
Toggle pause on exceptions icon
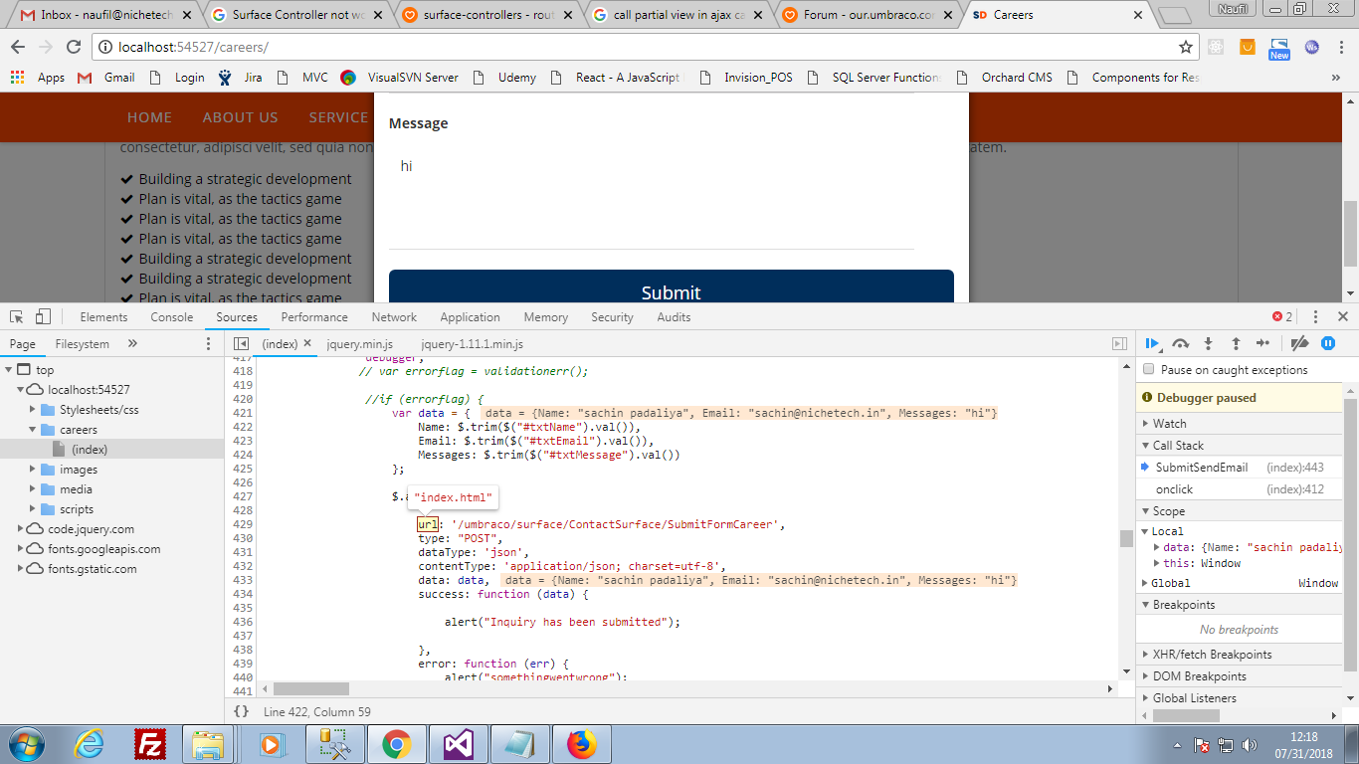pos(1327,343)
